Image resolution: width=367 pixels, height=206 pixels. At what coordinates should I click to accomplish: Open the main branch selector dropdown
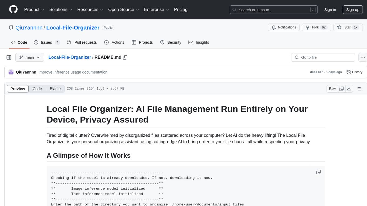click(x=29, y=57)
